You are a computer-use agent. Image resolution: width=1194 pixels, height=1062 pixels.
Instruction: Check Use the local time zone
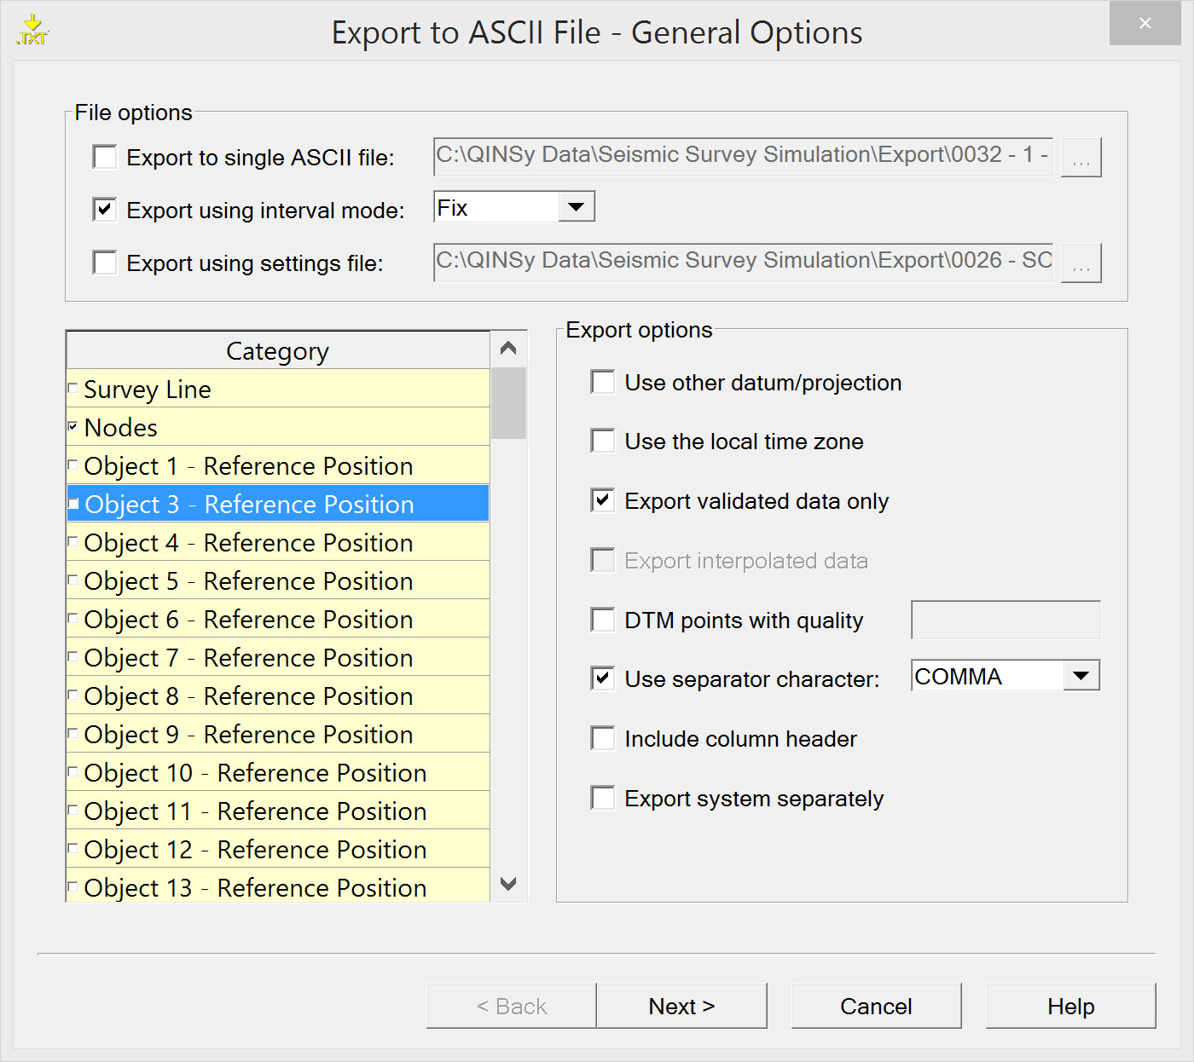coord(603,442)
